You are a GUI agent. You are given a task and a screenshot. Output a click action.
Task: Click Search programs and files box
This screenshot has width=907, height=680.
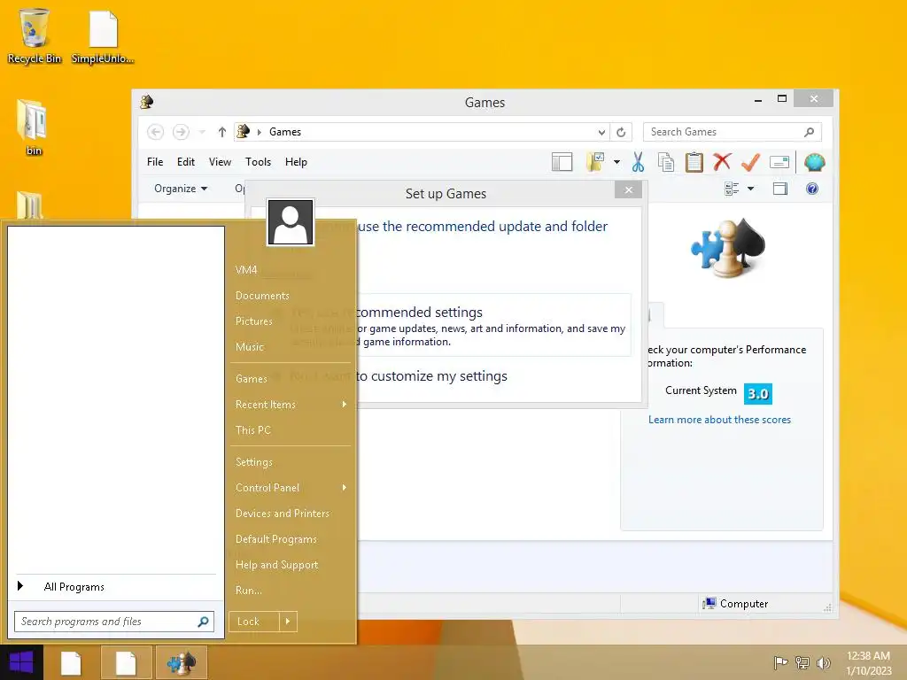click(x=114, y=622)
